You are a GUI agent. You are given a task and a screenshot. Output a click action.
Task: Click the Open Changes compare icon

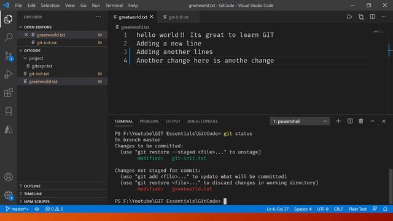[361, 17]
